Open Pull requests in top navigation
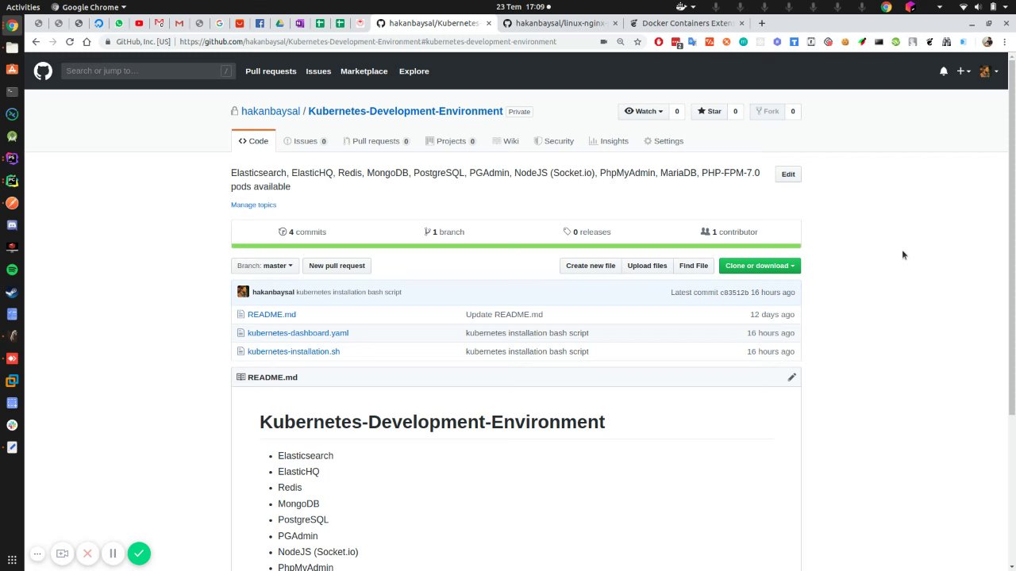The width and height of the screenshot is (1016, 571). 271,71
